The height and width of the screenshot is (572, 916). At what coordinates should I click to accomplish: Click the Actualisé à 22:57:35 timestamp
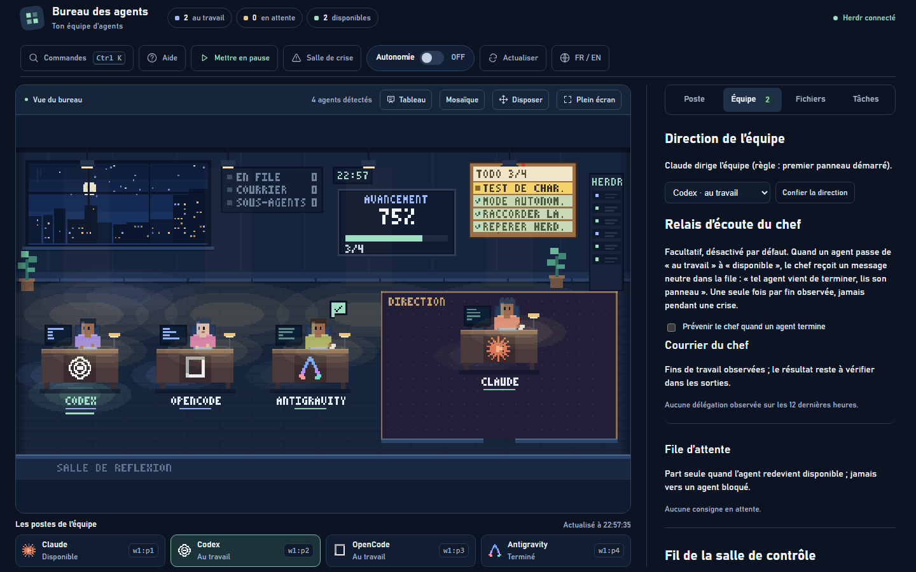[597, 525]
